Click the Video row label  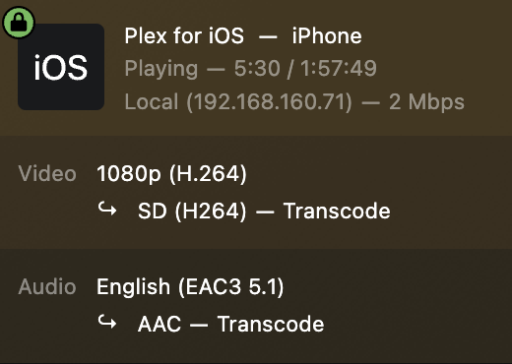[x=47, y=173]
